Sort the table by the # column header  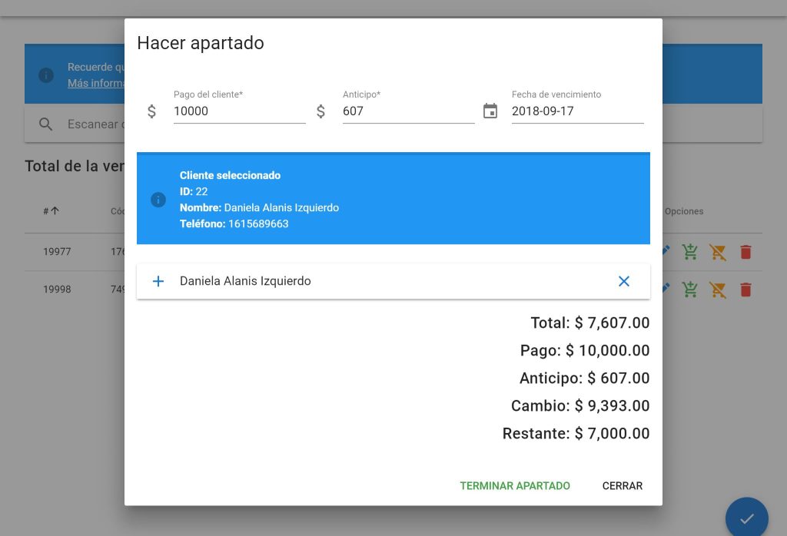(x=51, y=211)
